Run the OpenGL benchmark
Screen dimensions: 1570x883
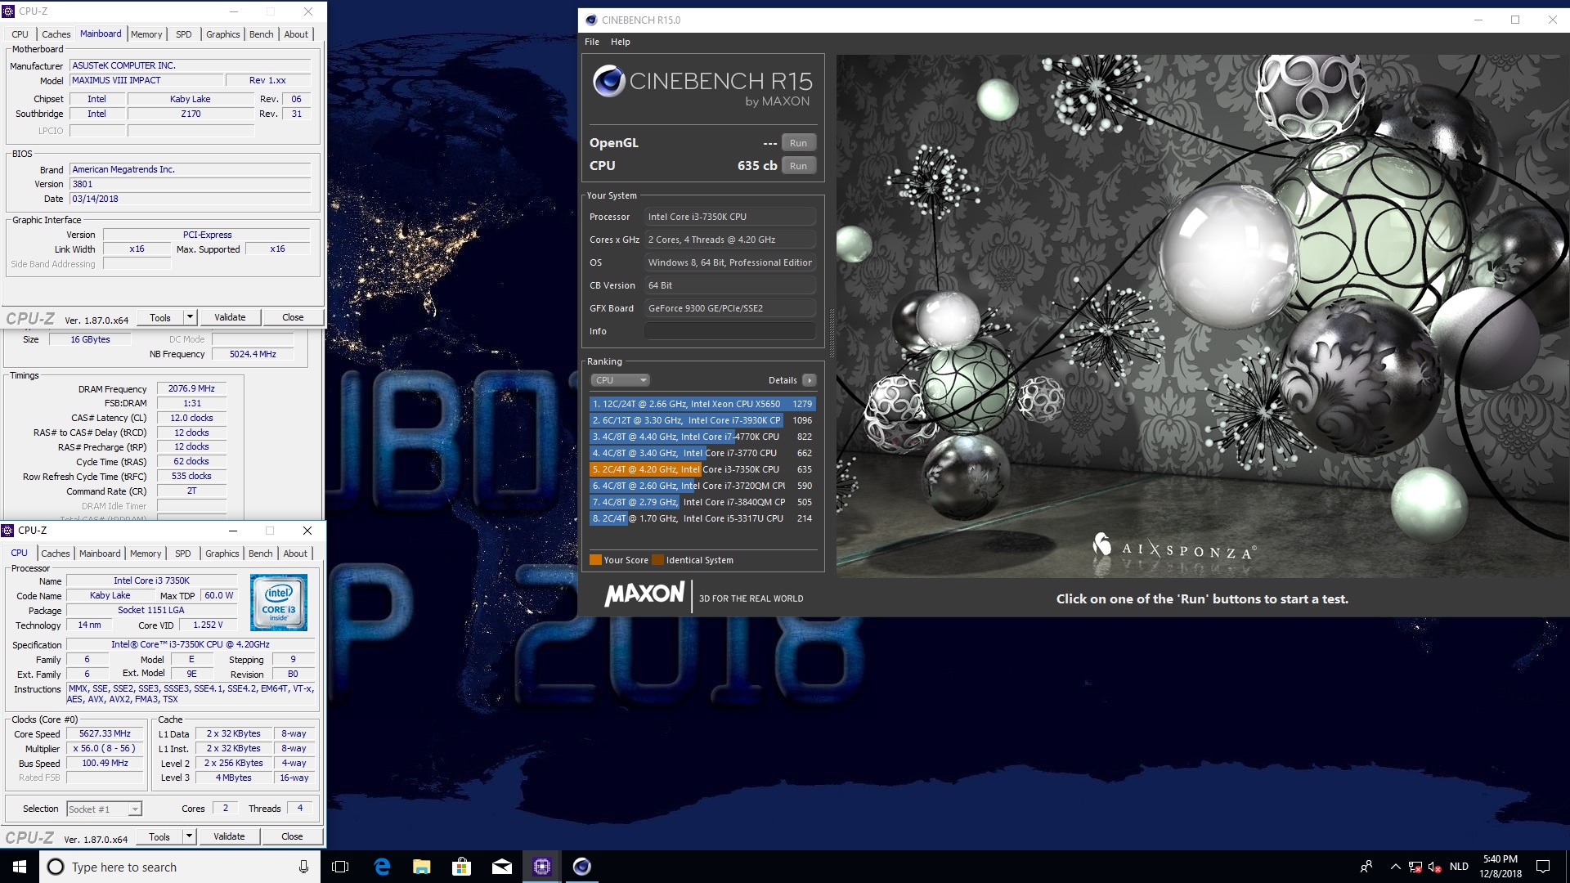point(798,143)
